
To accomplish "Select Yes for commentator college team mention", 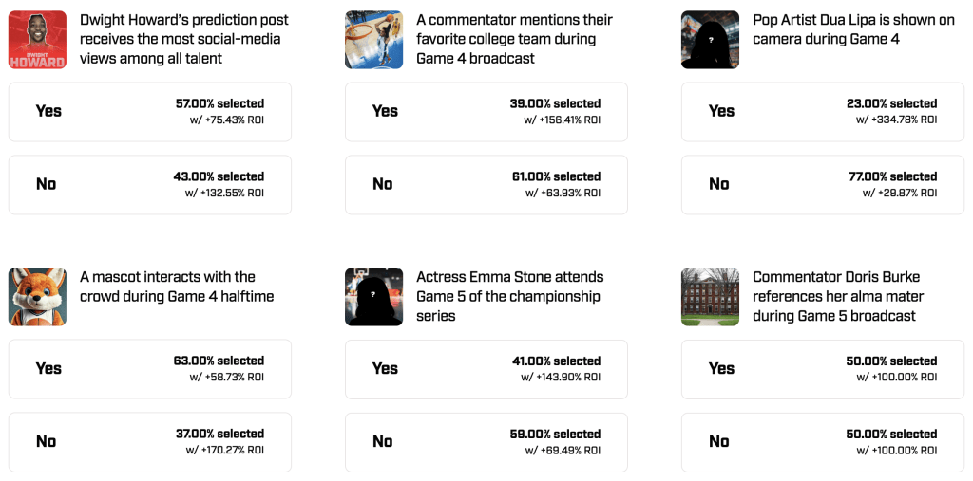I will coord(486,112).
